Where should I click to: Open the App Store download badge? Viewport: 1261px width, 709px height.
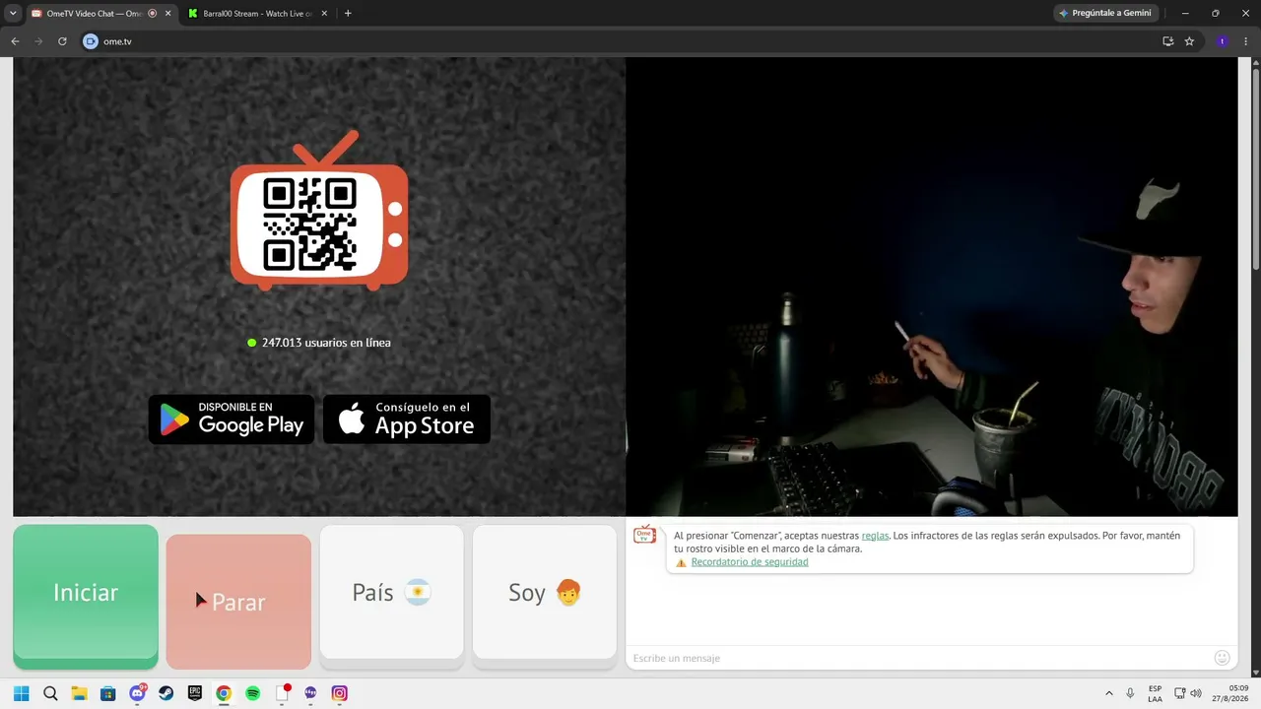tap(407, 419)
